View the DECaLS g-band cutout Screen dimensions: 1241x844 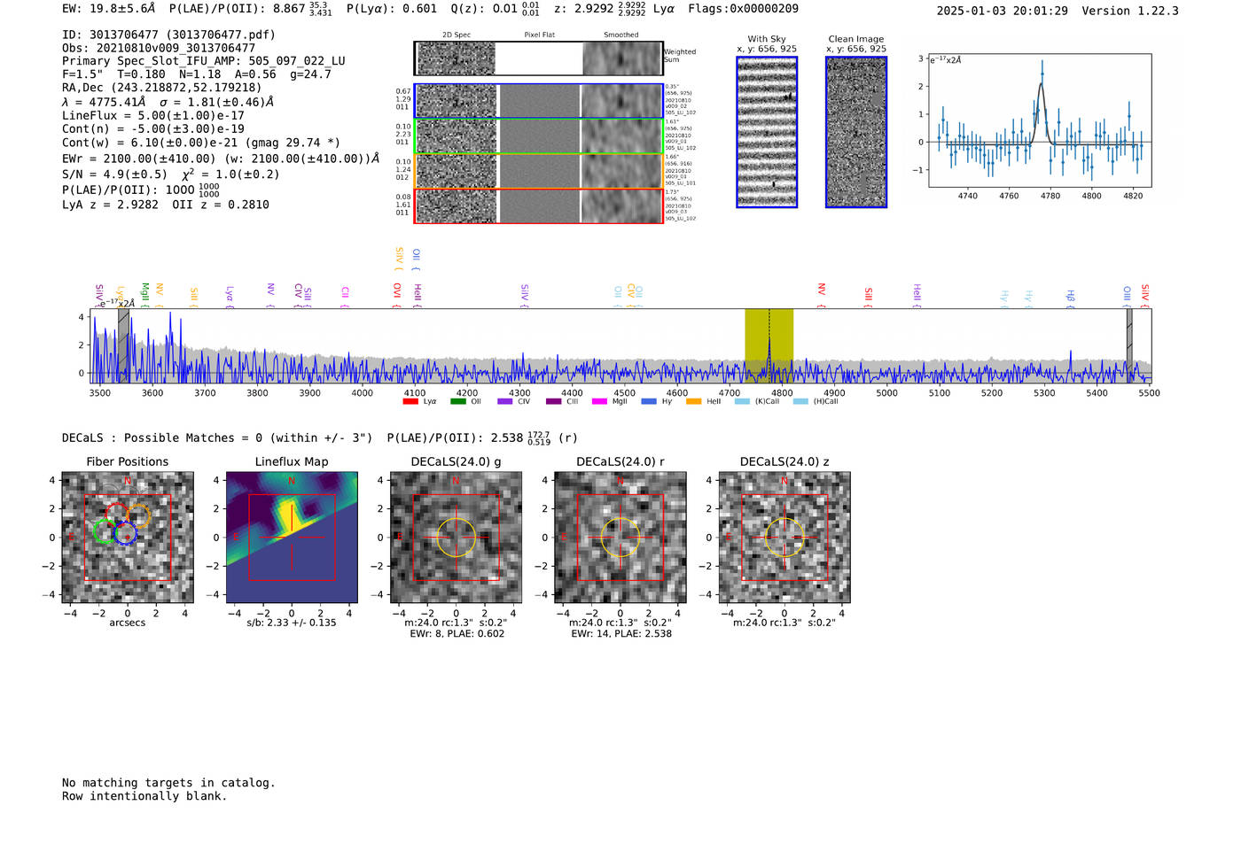click(x=456, y=538)
